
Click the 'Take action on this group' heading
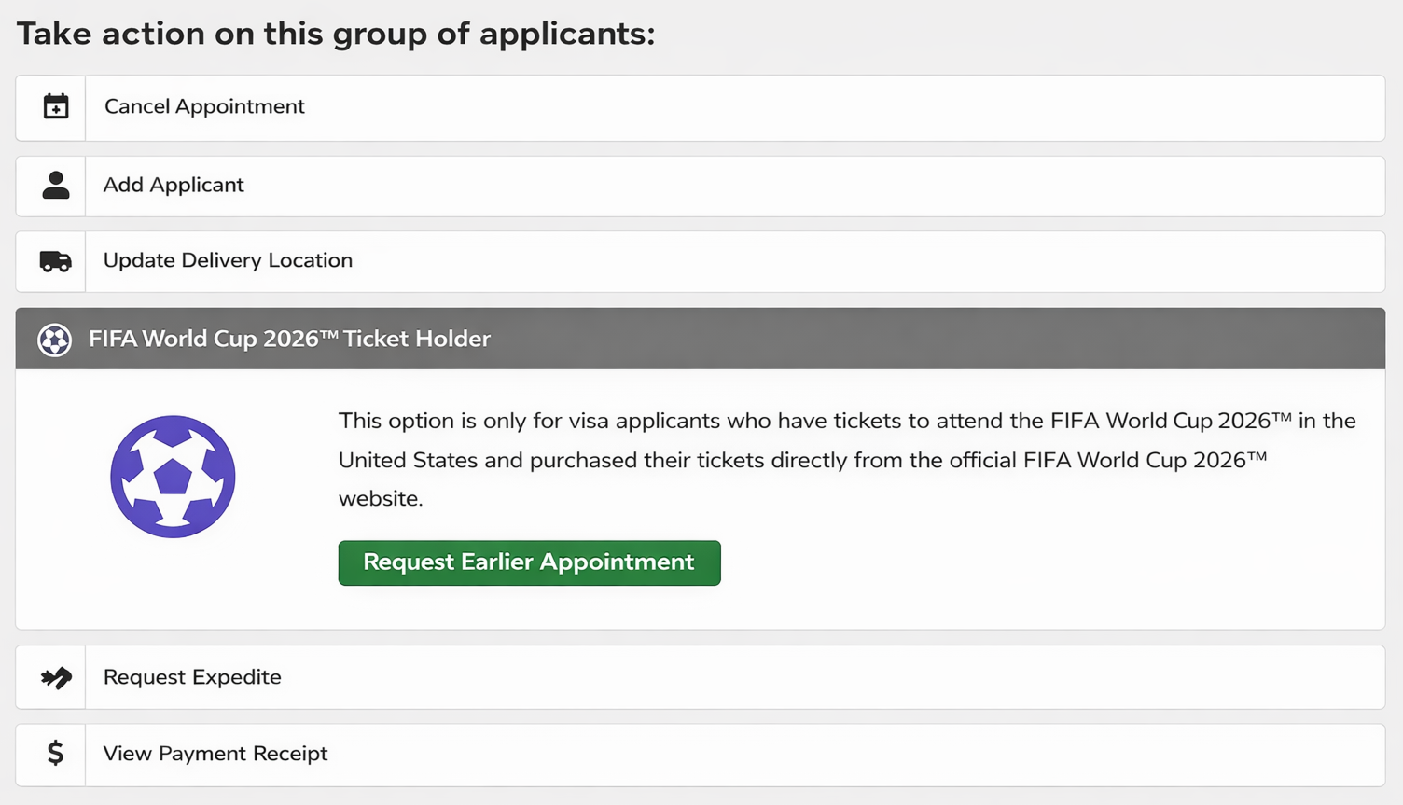click(336, 34)
